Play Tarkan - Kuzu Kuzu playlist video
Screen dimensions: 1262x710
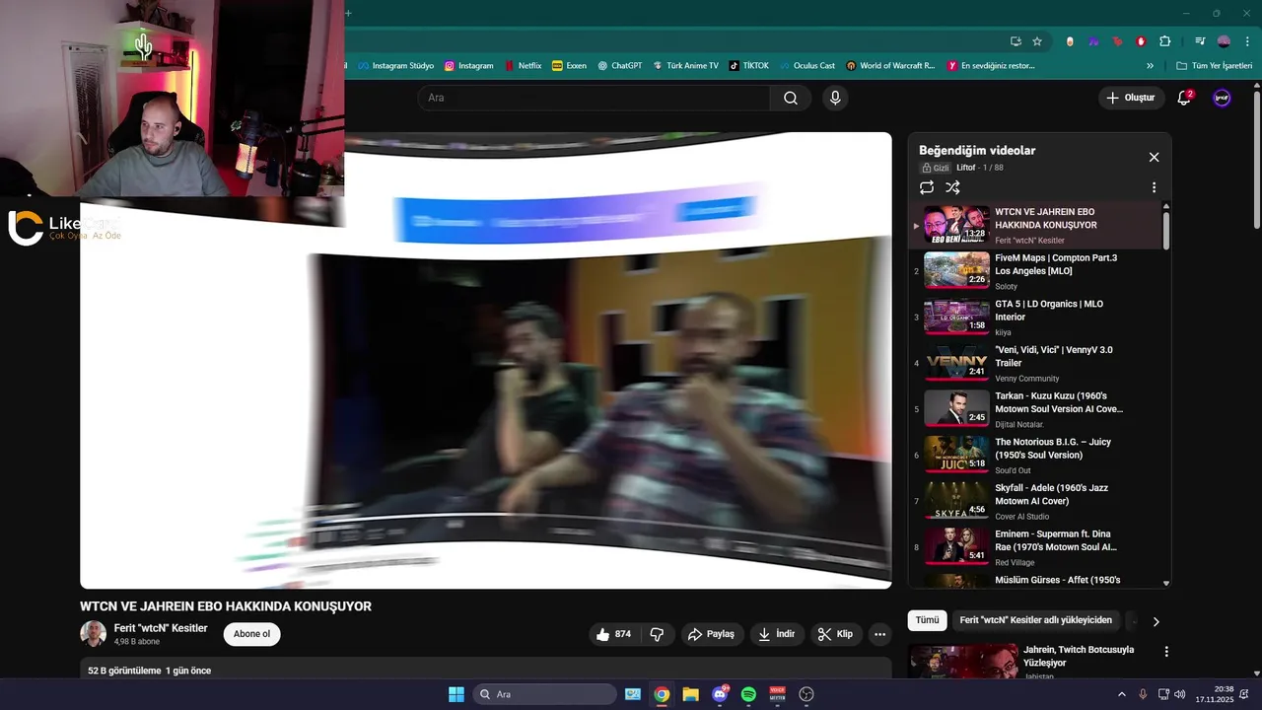point(1034,409)
